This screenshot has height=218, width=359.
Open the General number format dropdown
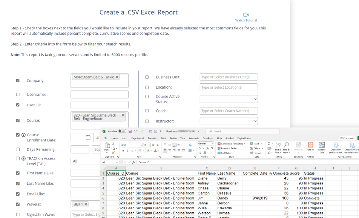click(x=213, y=144)
